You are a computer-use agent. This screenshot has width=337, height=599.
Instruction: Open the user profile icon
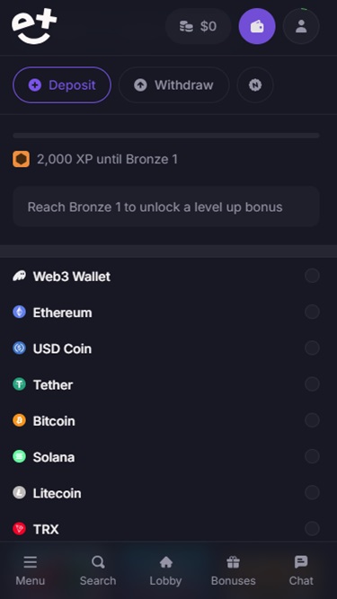click(x=301, y=26)
